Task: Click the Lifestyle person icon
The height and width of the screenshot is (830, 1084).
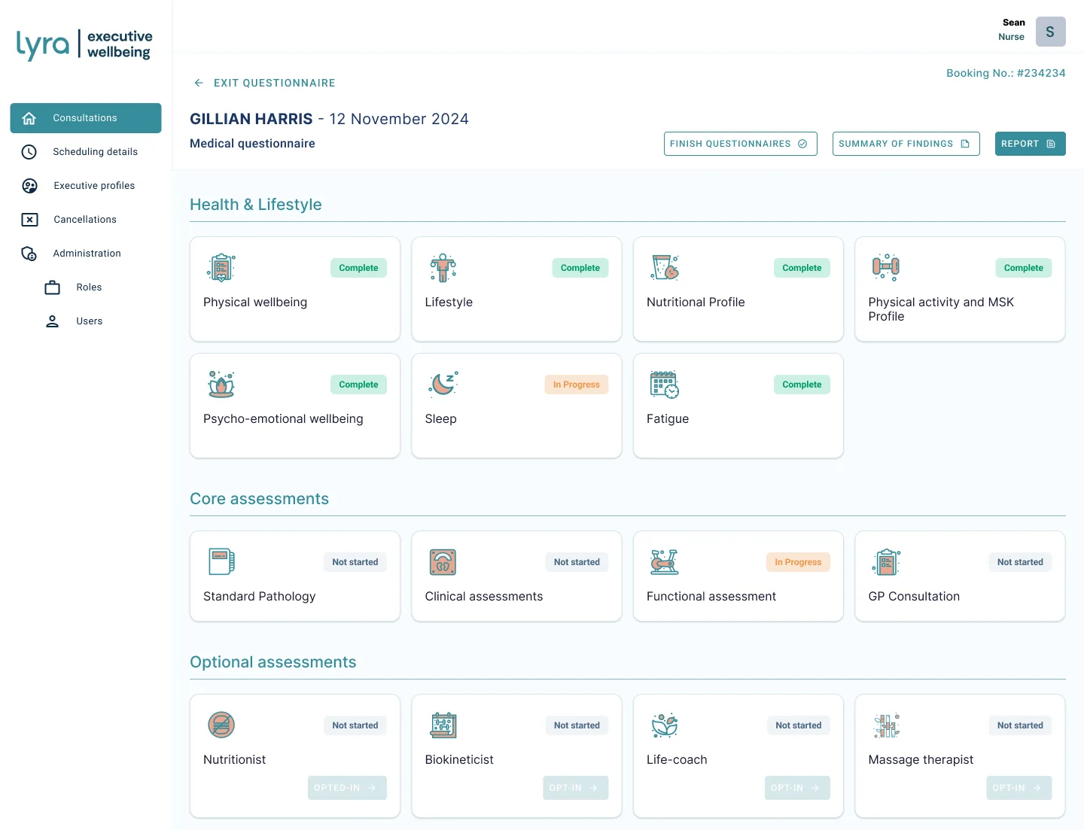Action: [x=443, y=268]
